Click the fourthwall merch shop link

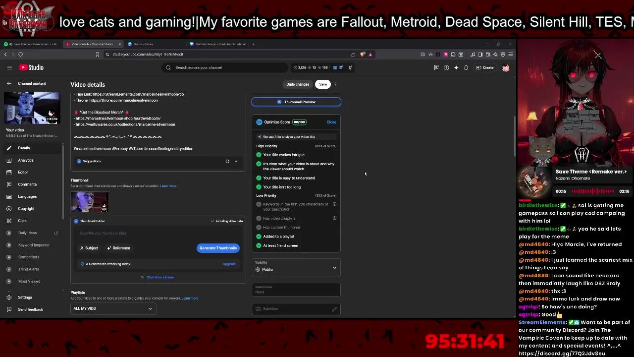coord(118,119)
